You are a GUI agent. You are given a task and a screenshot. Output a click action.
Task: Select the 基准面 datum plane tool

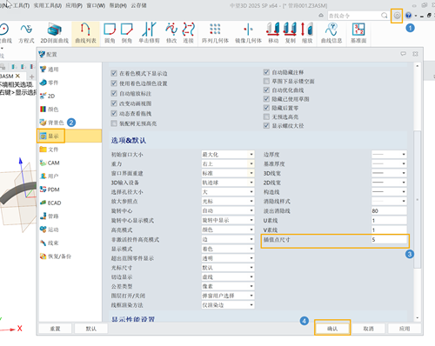[358, 33]
